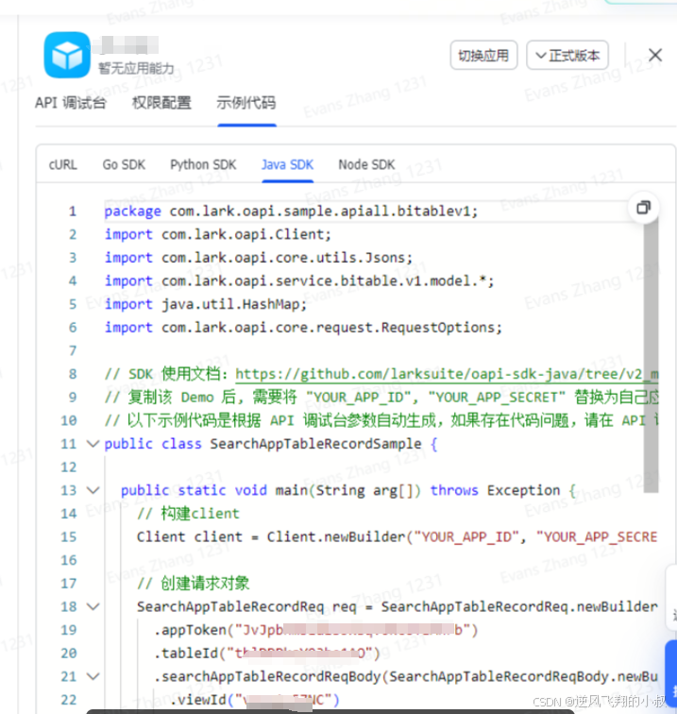Click the code vertical scrollbar thumb

point(652,355)
